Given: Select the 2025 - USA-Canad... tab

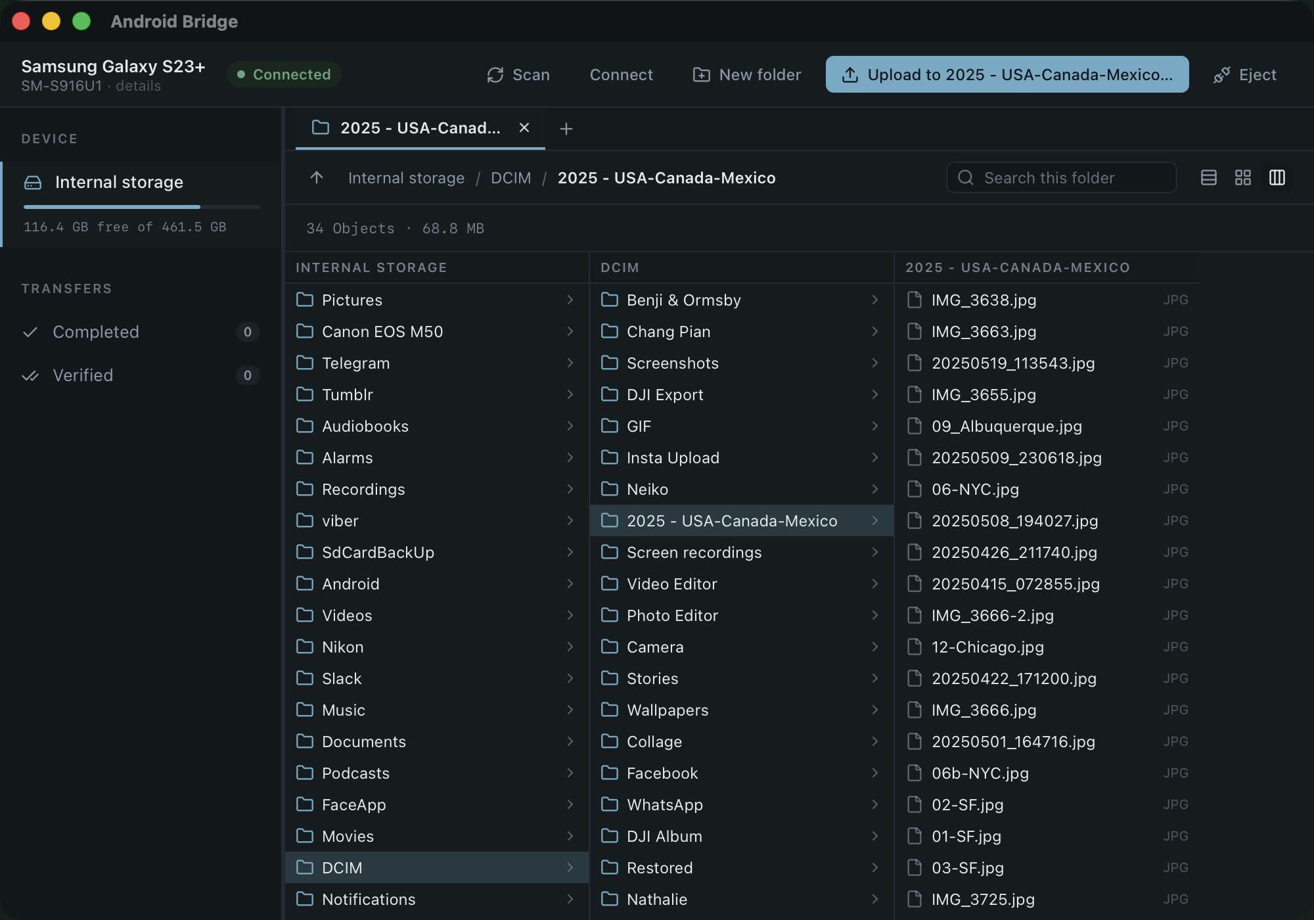Looking at the screenshot, I should click(420, 128).
